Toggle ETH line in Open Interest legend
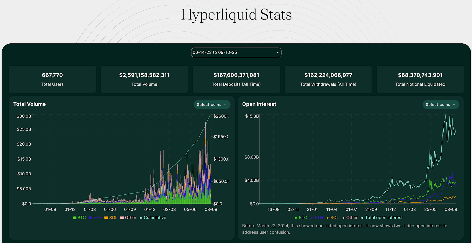This screenshot has height=243, width=472. click(x=317, y=218)
